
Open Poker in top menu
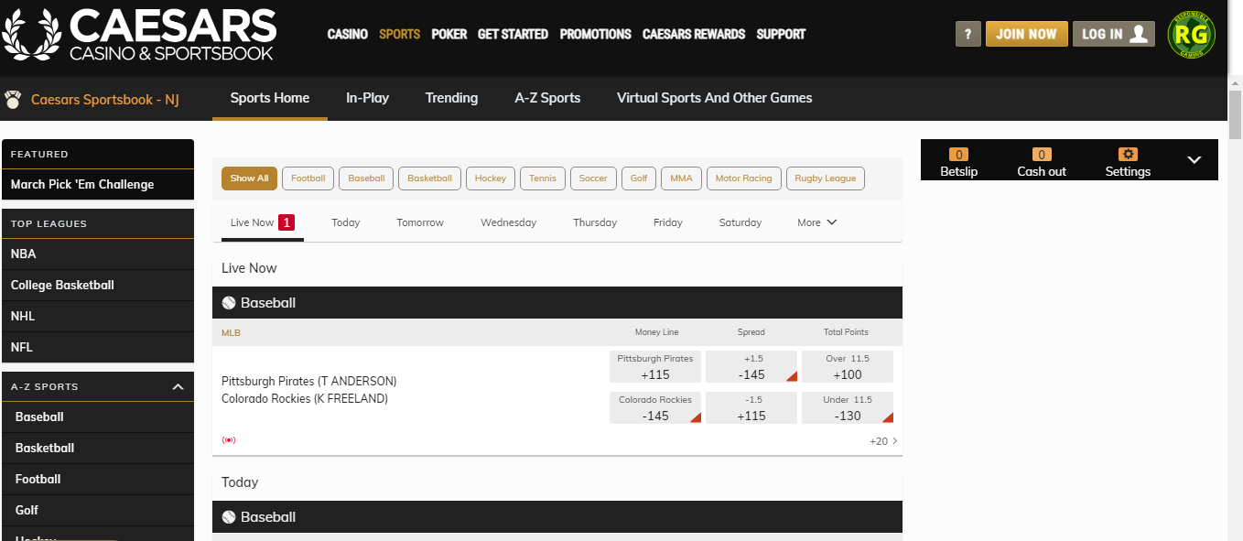point(449,34)
